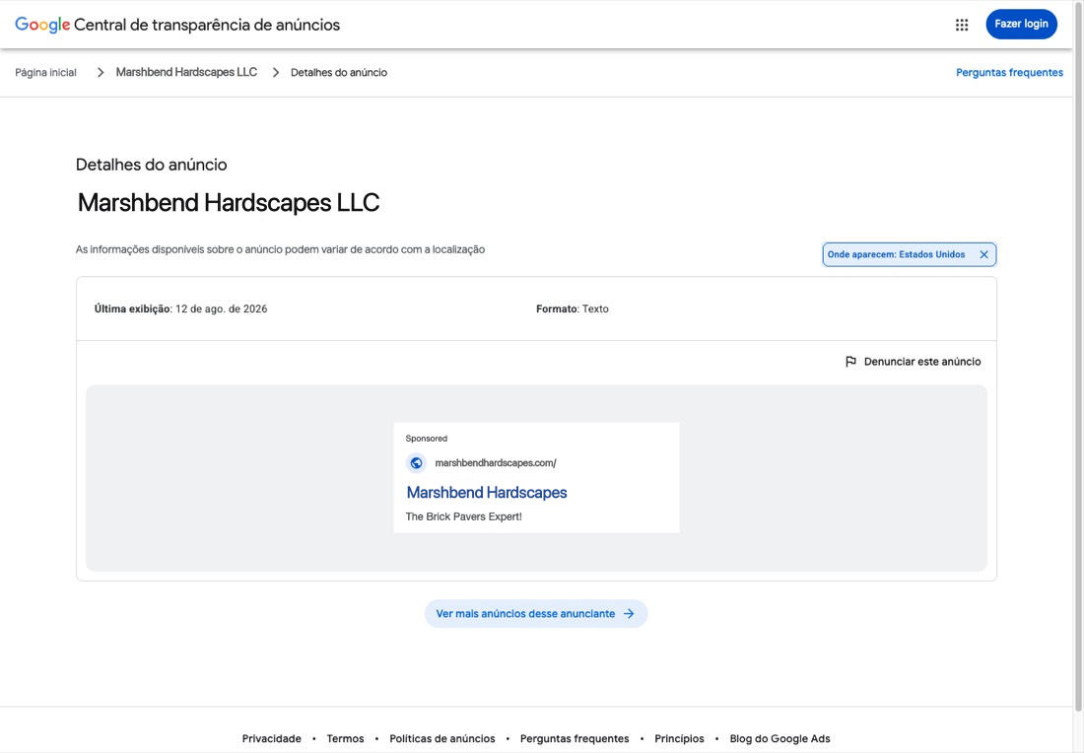This screenshot has width=1084, height=753.
Task: Click the arrow icon on Ver mais anúncios
Action: click(629, 614)
